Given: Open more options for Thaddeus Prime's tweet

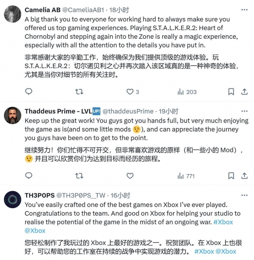Looking at the screenshot, I should coord(244,111).
